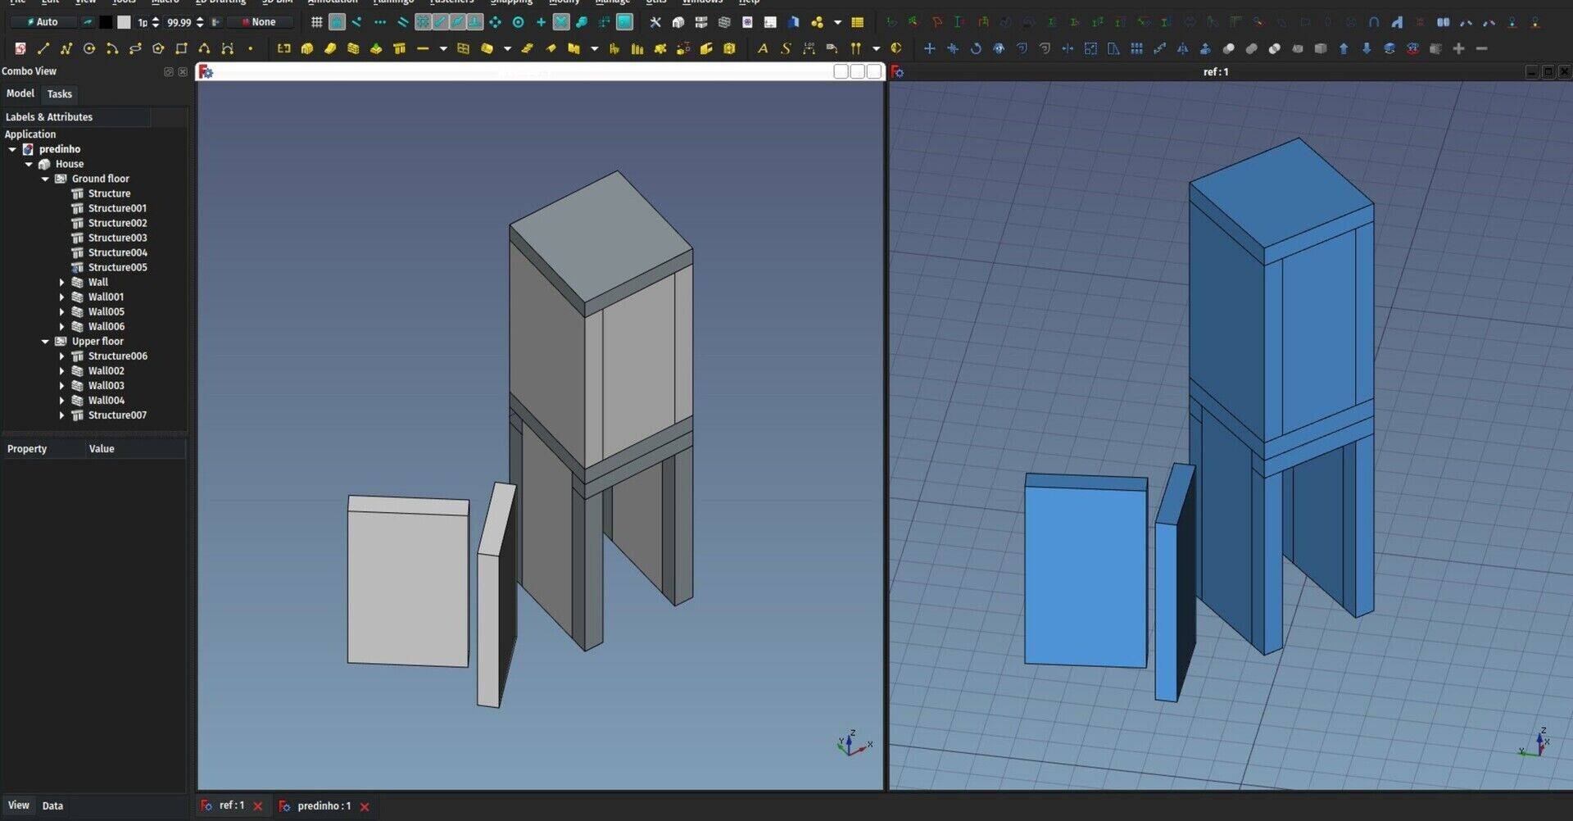
Task: Expand the Wall001 tree item
Action: (61, 297)
